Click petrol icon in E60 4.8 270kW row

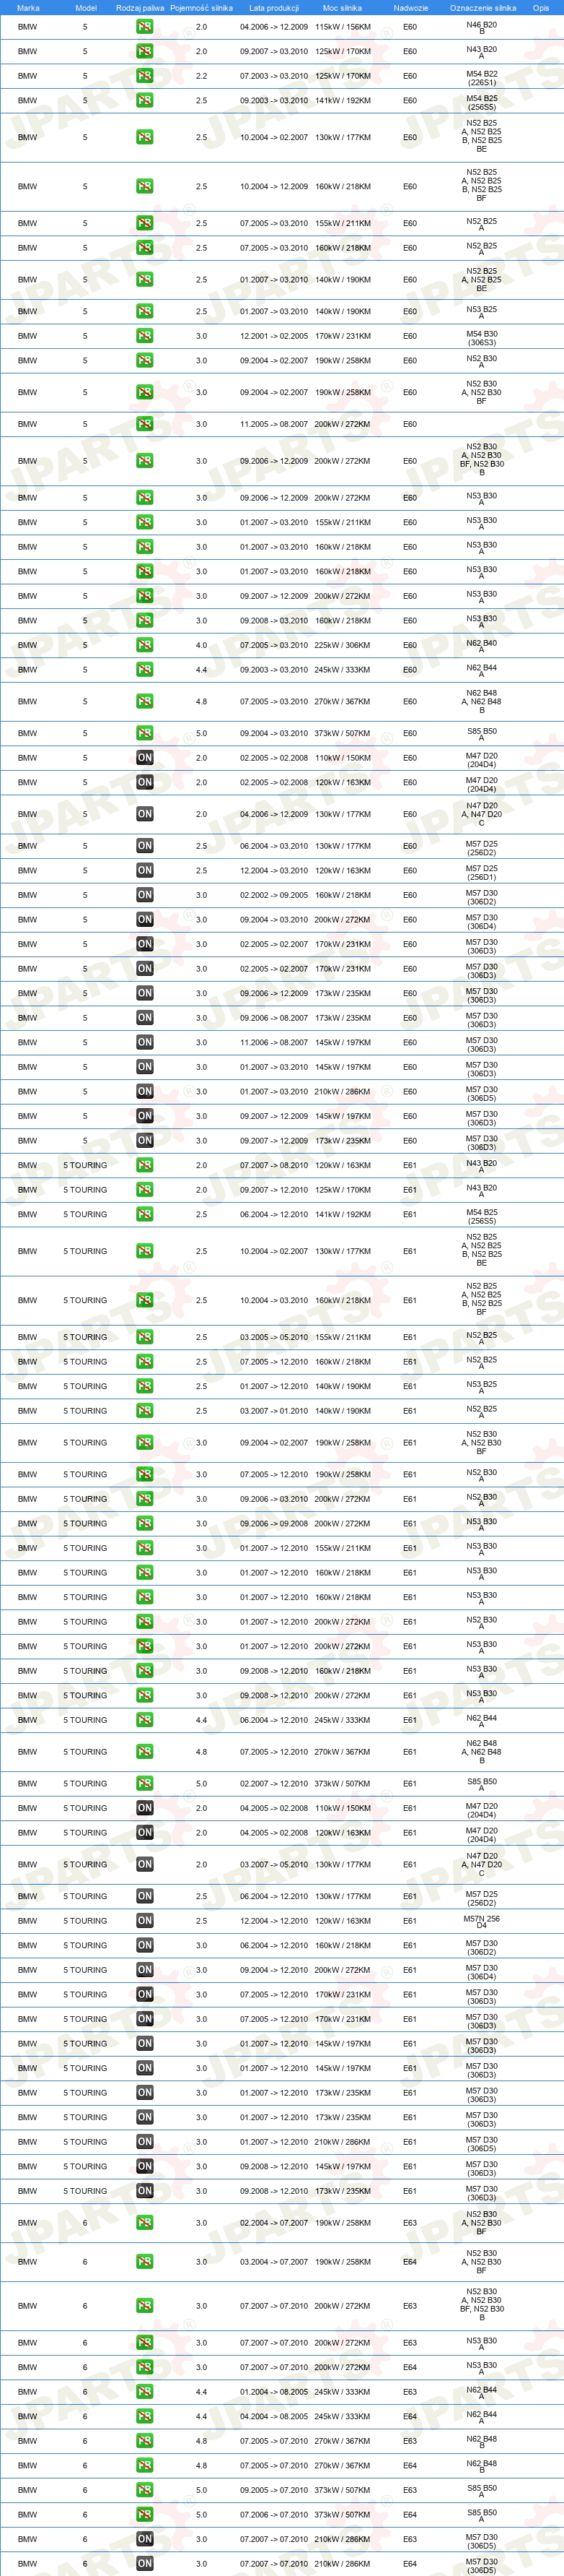point(145,702)
